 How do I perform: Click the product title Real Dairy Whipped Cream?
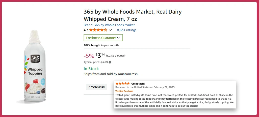coord(133,15)
